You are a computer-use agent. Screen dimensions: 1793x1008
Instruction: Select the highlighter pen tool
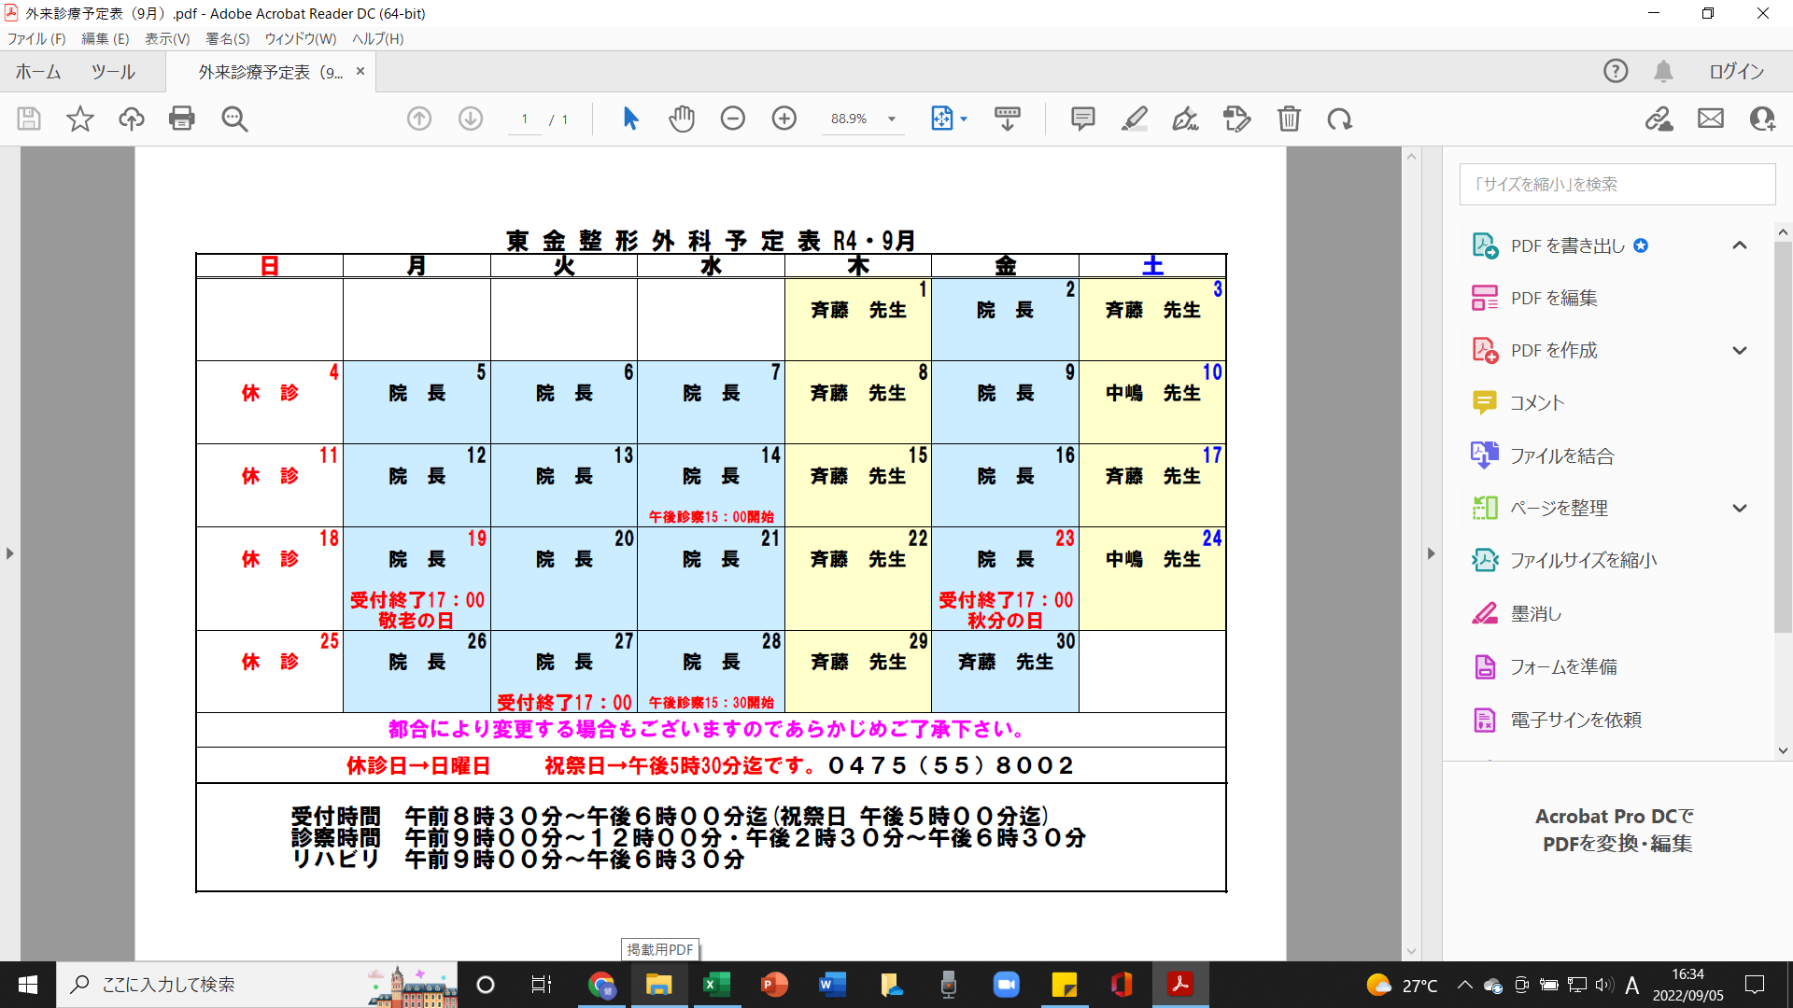pyautogui.click(x=1135, y=119)
